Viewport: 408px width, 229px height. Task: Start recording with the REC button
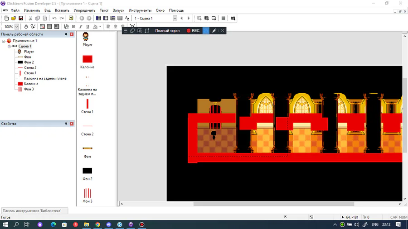[x=193, y=31]
